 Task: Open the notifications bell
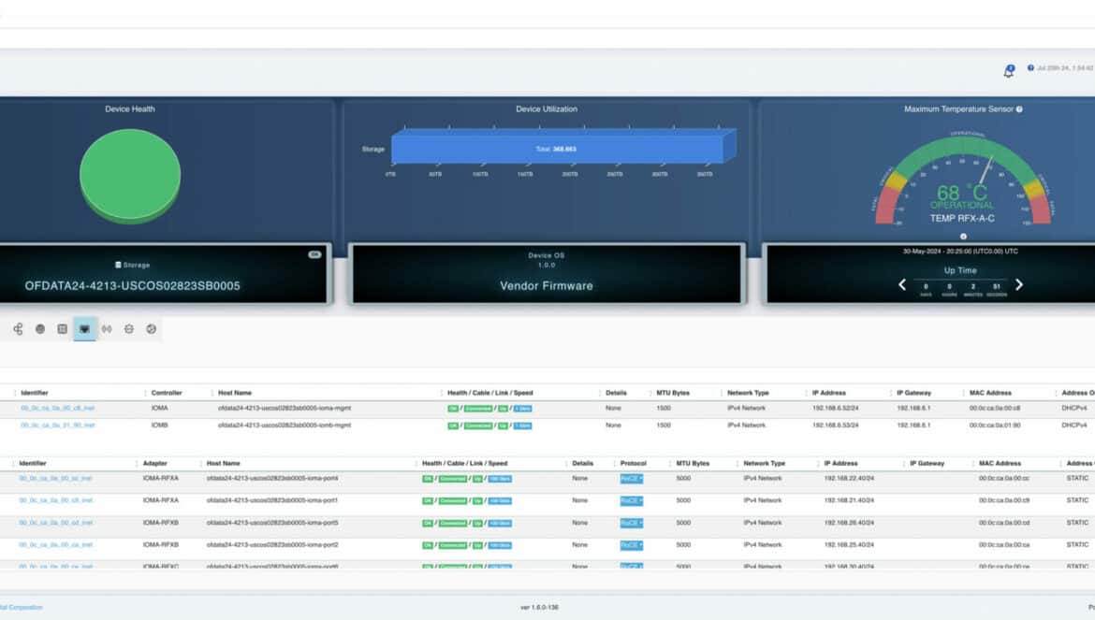point(1008,71)
